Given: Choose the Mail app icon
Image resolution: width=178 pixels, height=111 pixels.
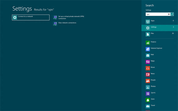Looking at the screenshot, I should [148, 56].
